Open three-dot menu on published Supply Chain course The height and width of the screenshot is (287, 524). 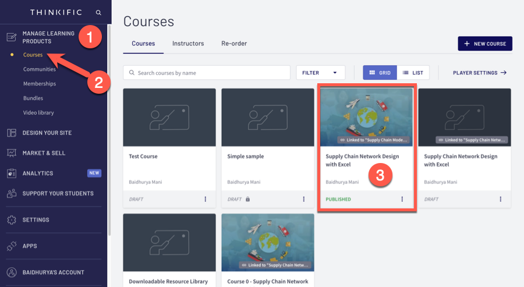point(402,199)
